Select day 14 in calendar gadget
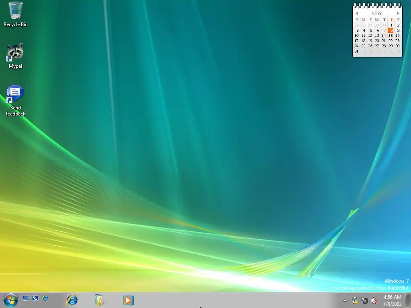Screen dimensions: 411x308 pos(384,36)
